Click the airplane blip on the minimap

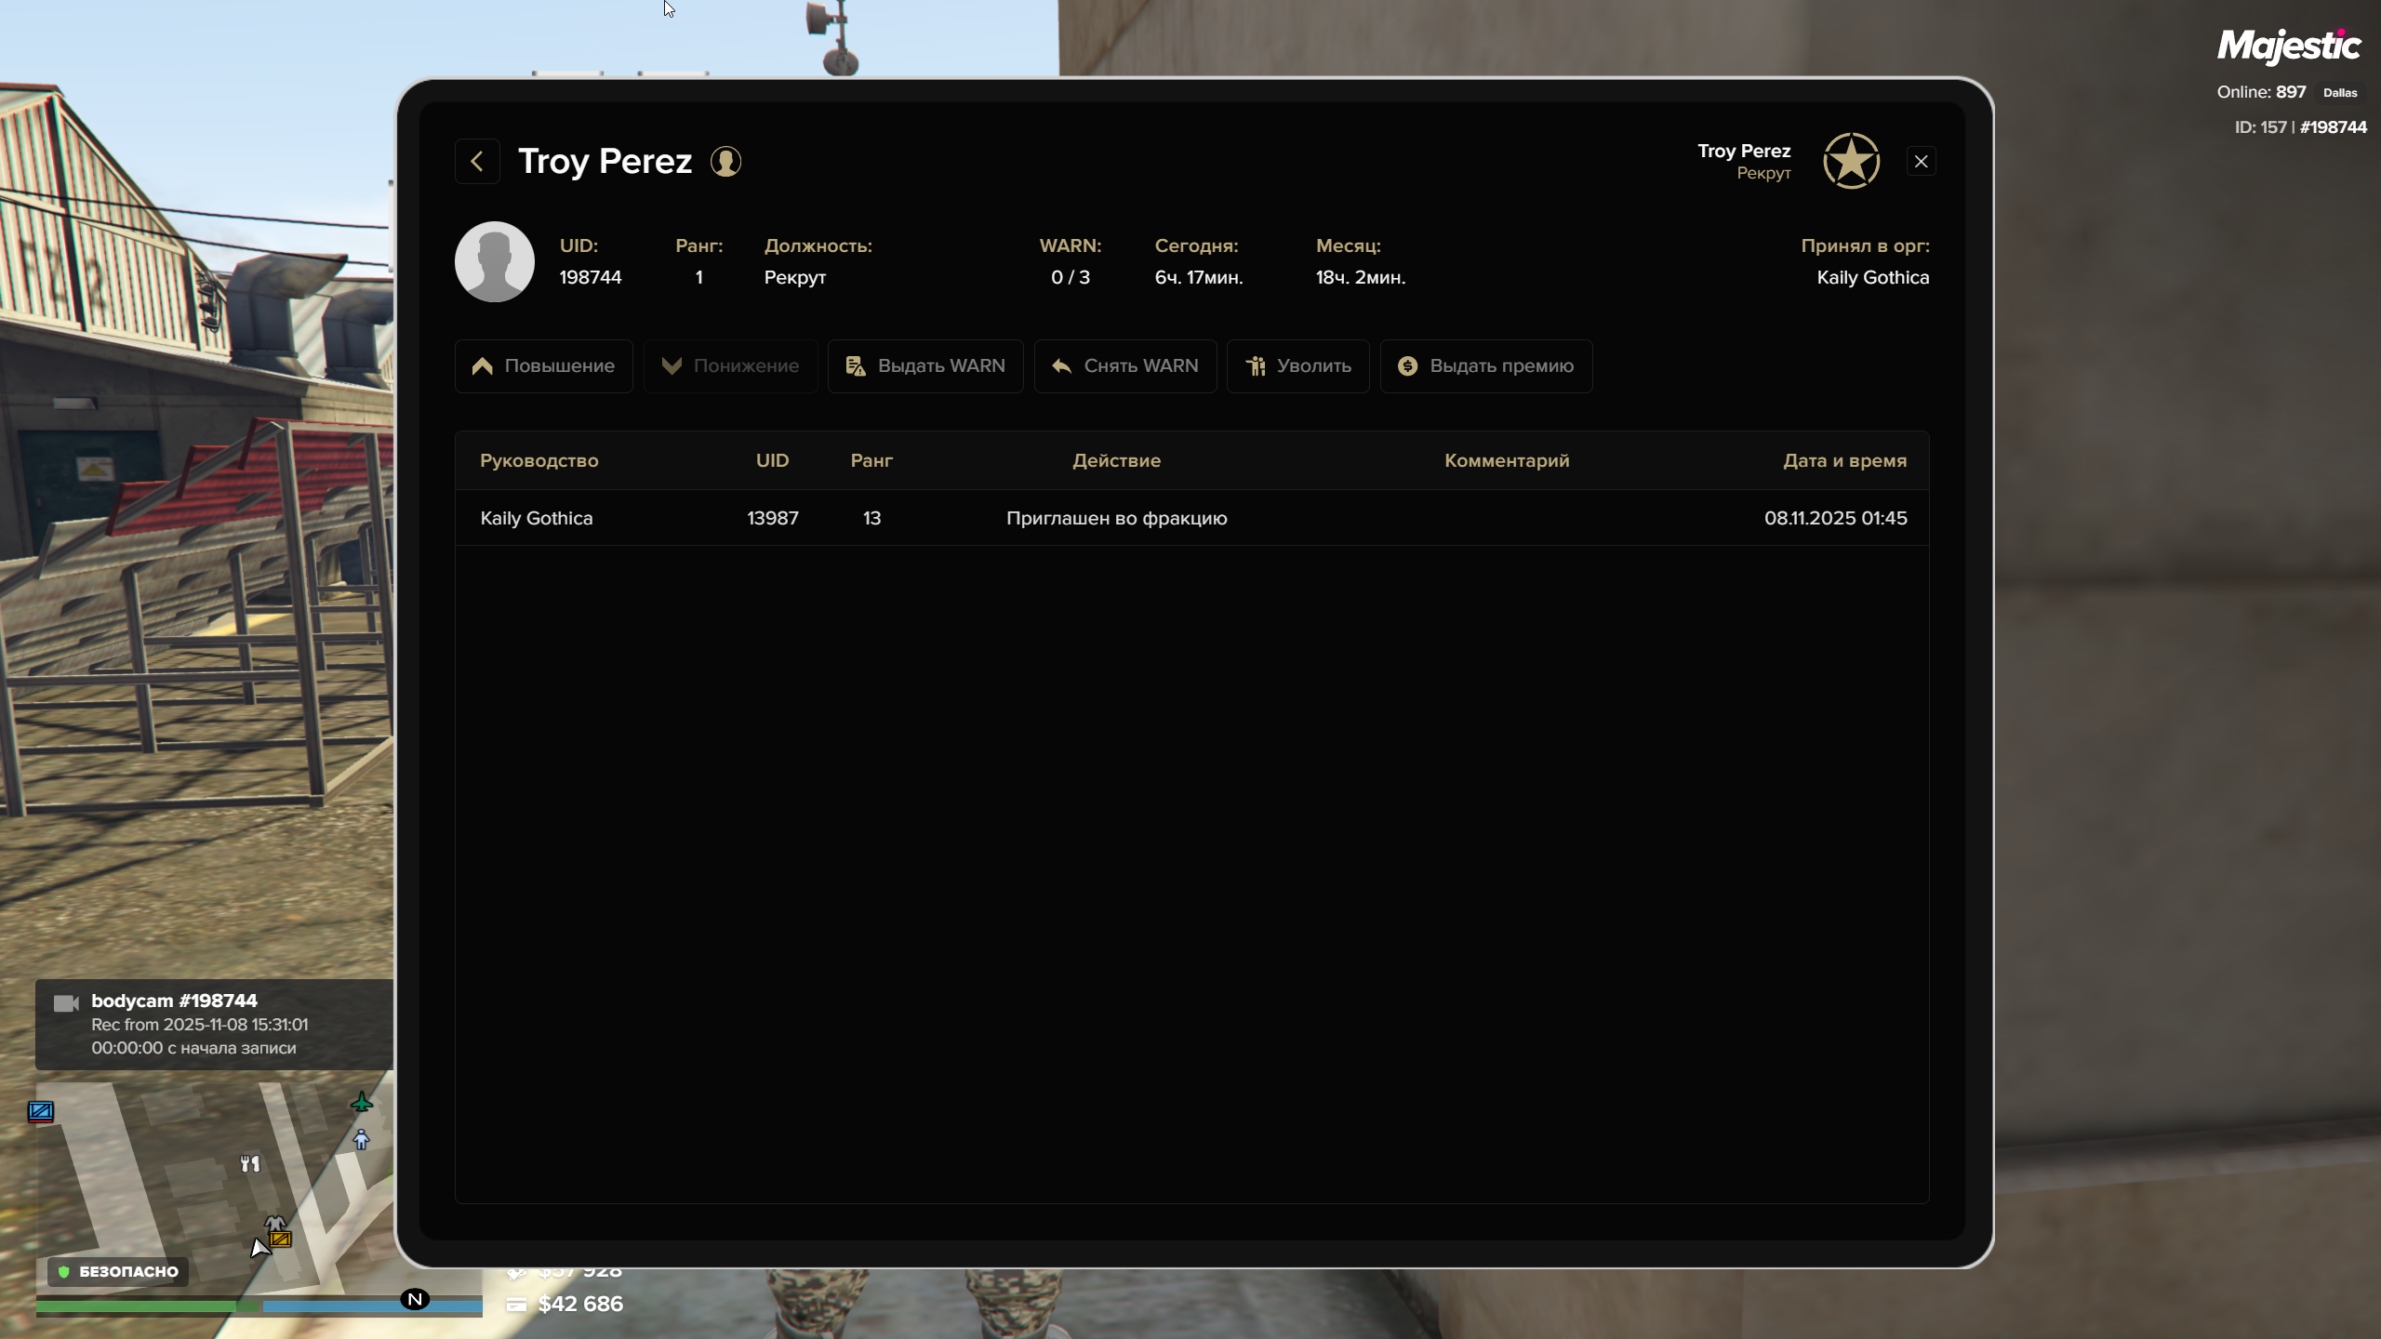click(362, 1103)
